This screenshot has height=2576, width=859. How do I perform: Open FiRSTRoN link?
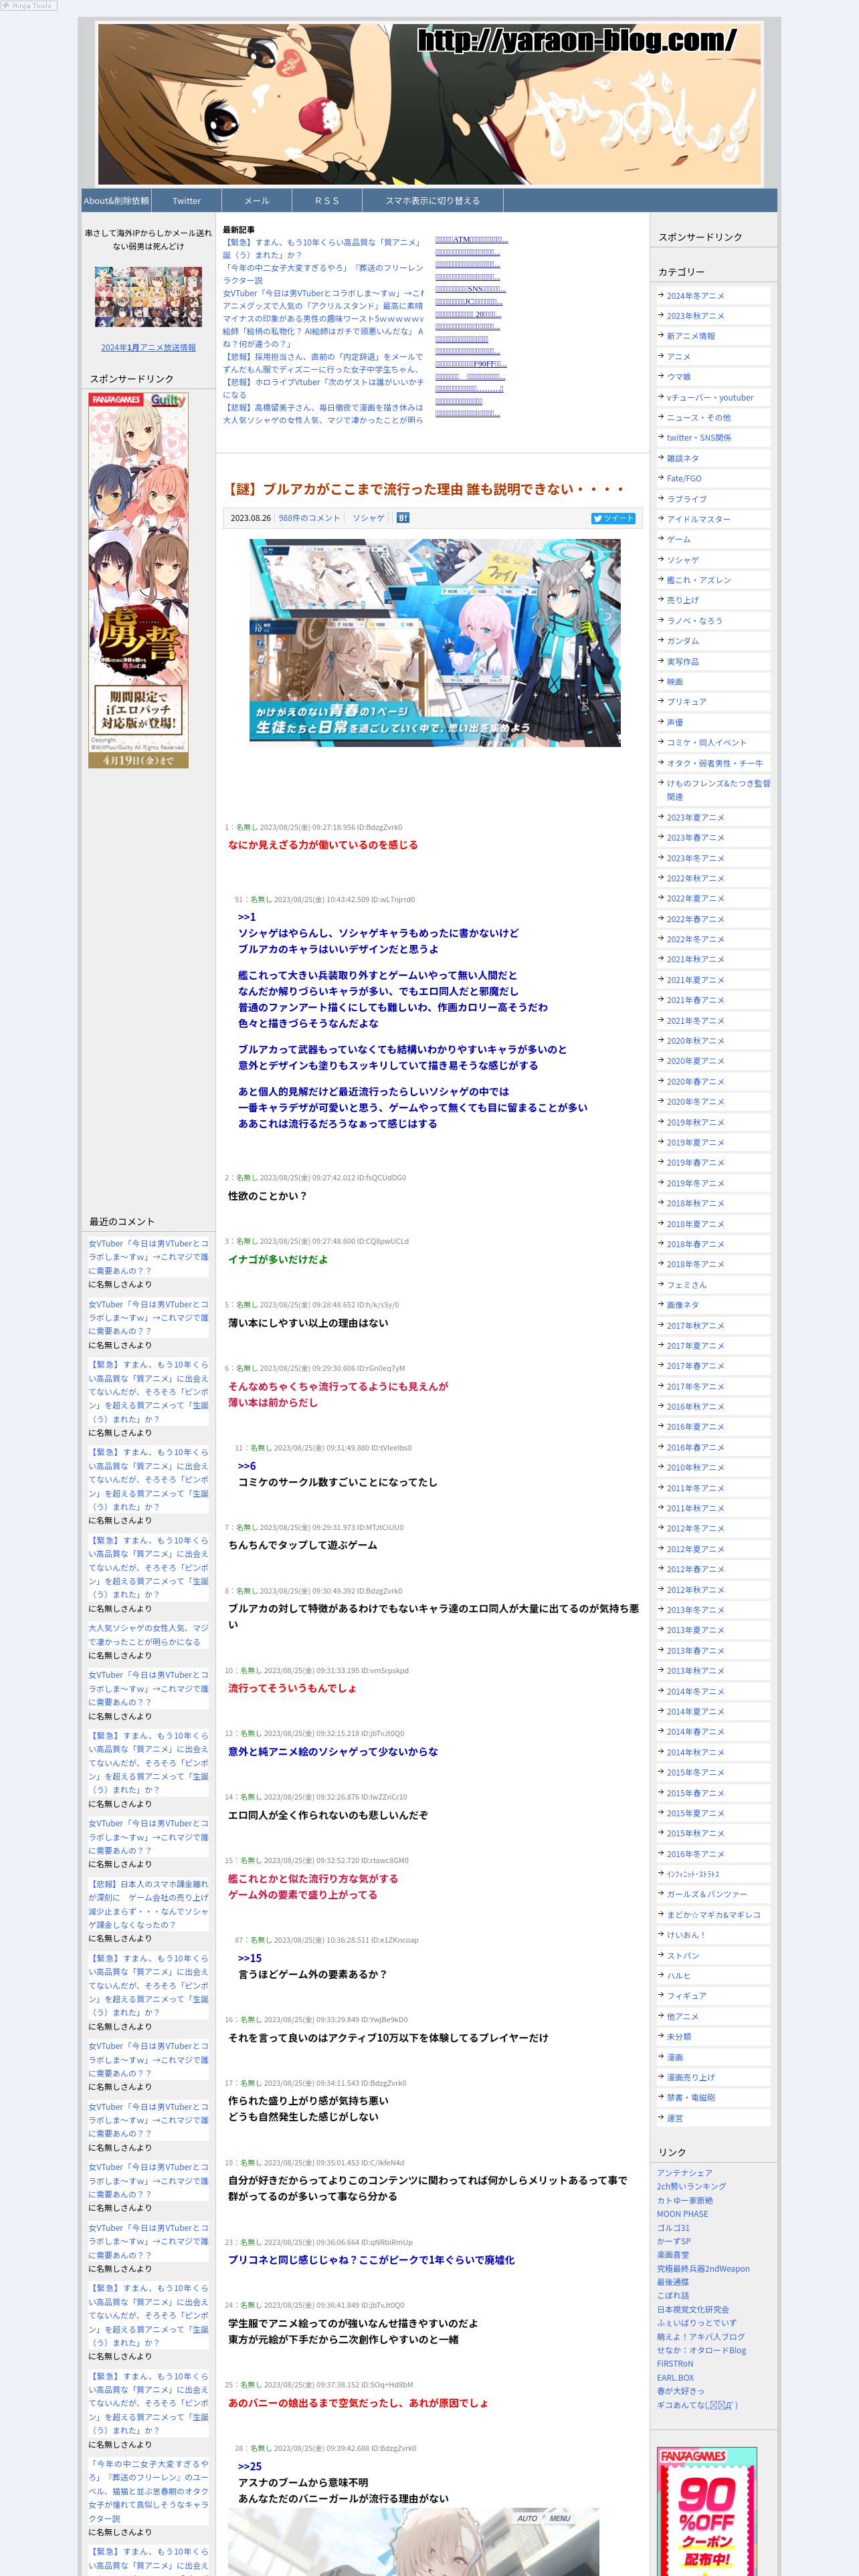(675, 2364)
